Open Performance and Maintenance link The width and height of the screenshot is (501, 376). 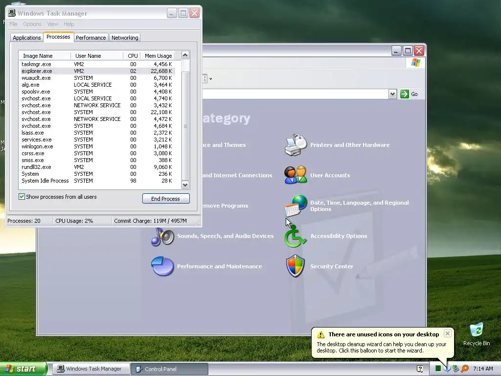(x=220, y=266)
